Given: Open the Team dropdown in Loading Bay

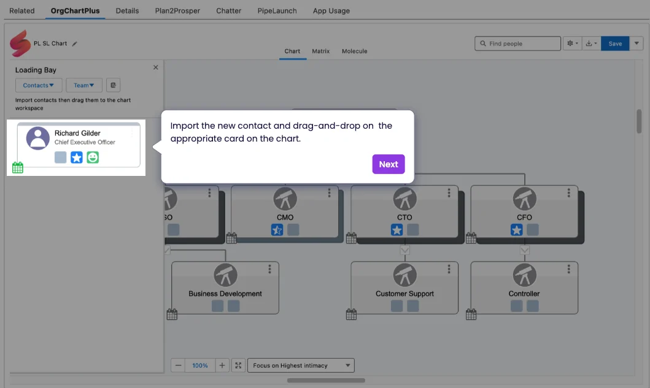Looking at the screenshot, I should point(84,85).
